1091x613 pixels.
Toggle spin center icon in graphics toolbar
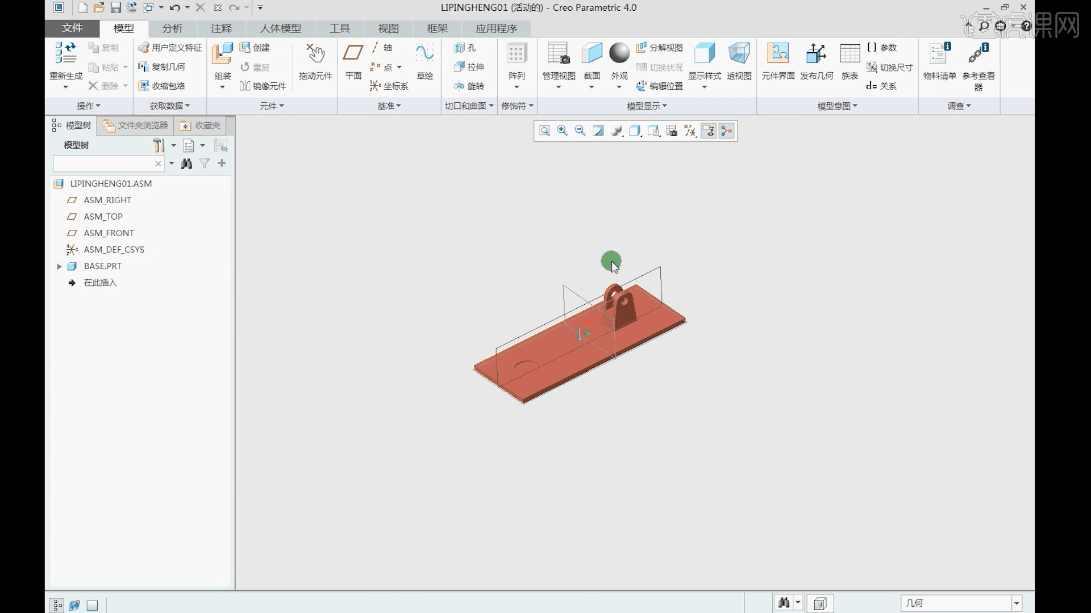(x=726, y=131)
